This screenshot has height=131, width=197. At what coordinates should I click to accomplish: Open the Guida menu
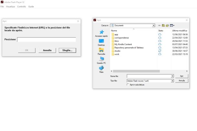click(31, 6)
